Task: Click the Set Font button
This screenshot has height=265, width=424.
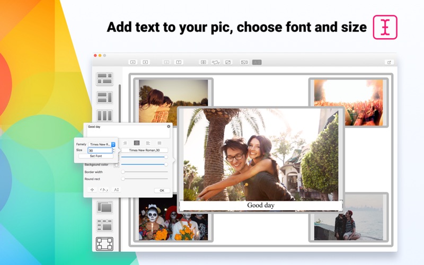Action: tap(96, 156)
